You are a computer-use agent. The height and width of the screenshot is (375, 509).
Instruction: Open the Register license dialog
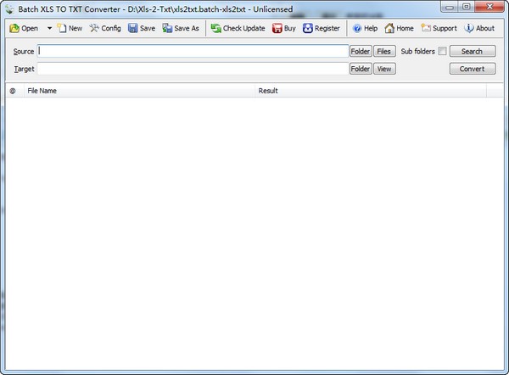321,28
